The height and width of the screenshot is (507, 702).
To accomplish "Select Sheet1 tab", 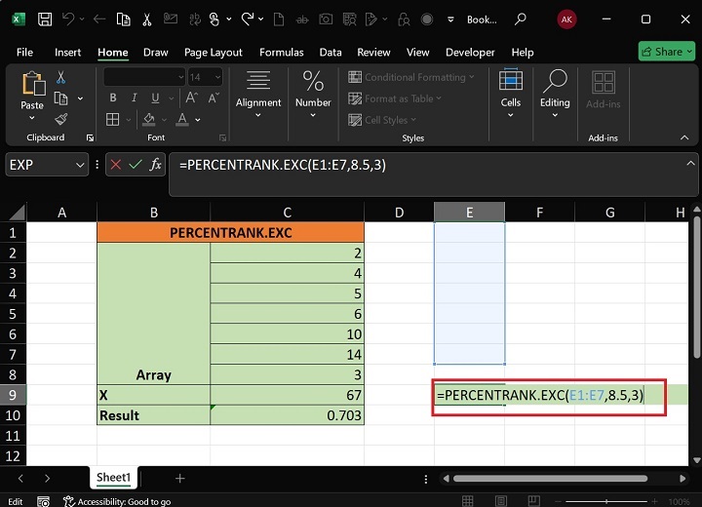I will (x=113, y=478).
